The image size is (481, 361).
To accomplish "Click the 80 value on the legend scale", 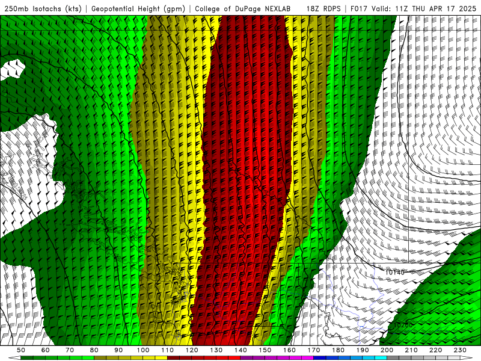I will (94, 350).
